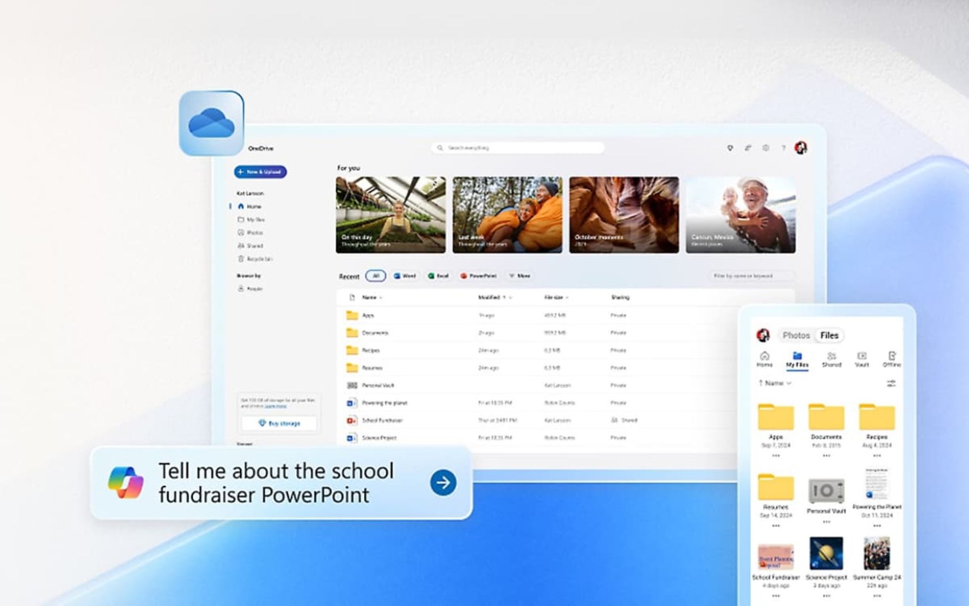Open School Fundraiser thumbnail in mobile grid
969x606 pixels.
point(776,557)
